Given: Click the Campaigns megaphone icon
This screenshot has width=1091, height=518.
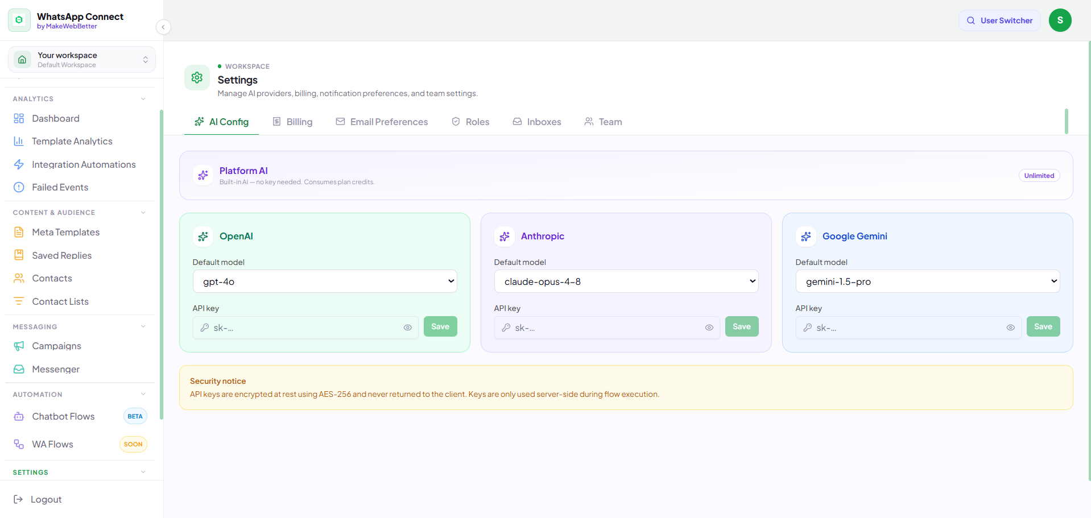Looking at the screenshot, I should tap(19, 346).
